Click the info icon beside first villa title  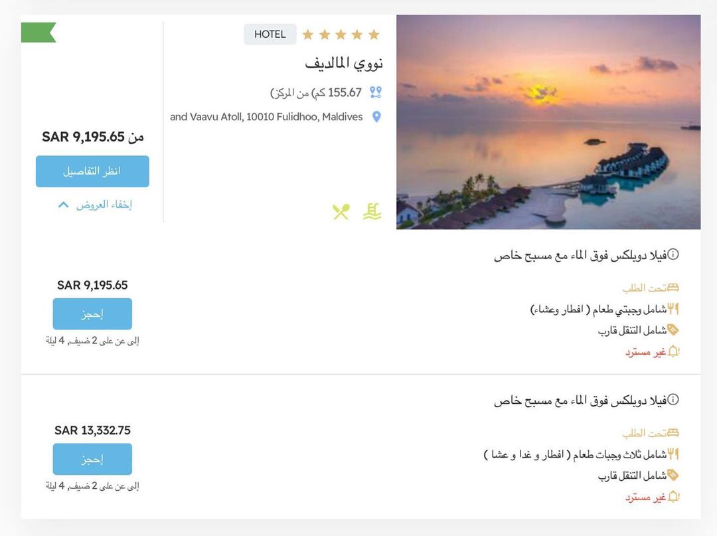pos(673,254)
